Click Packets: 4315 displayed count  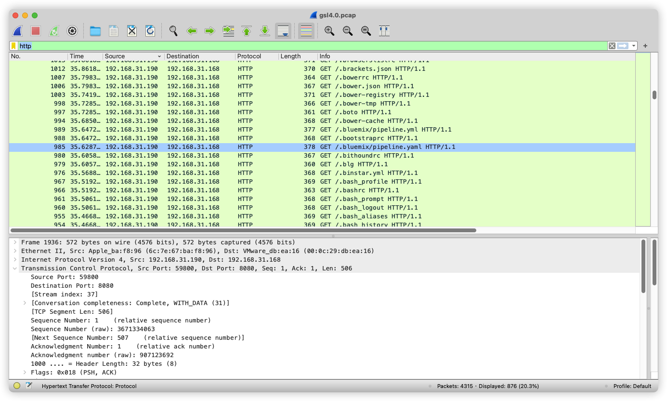tap(488, 386)
